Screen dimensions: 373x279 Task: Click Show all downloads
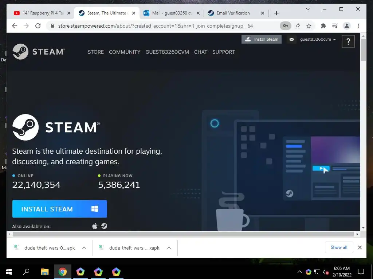(339, 247)
